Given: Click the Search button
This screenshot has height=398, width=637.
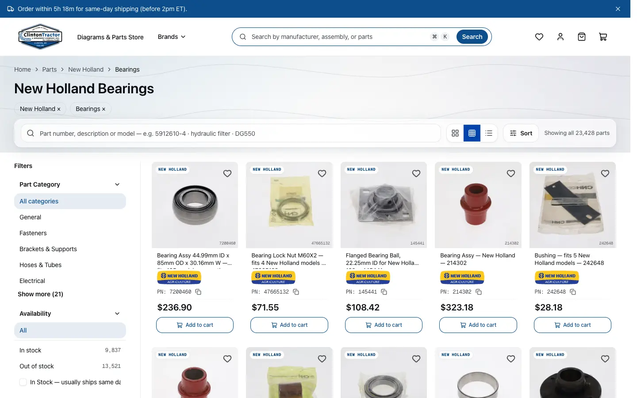Looking at the screenshot, I should [472, 37].
